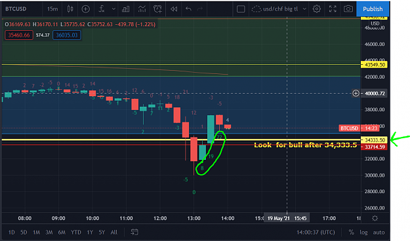
Task: Publish the chart idea
Action: point(373,9)
